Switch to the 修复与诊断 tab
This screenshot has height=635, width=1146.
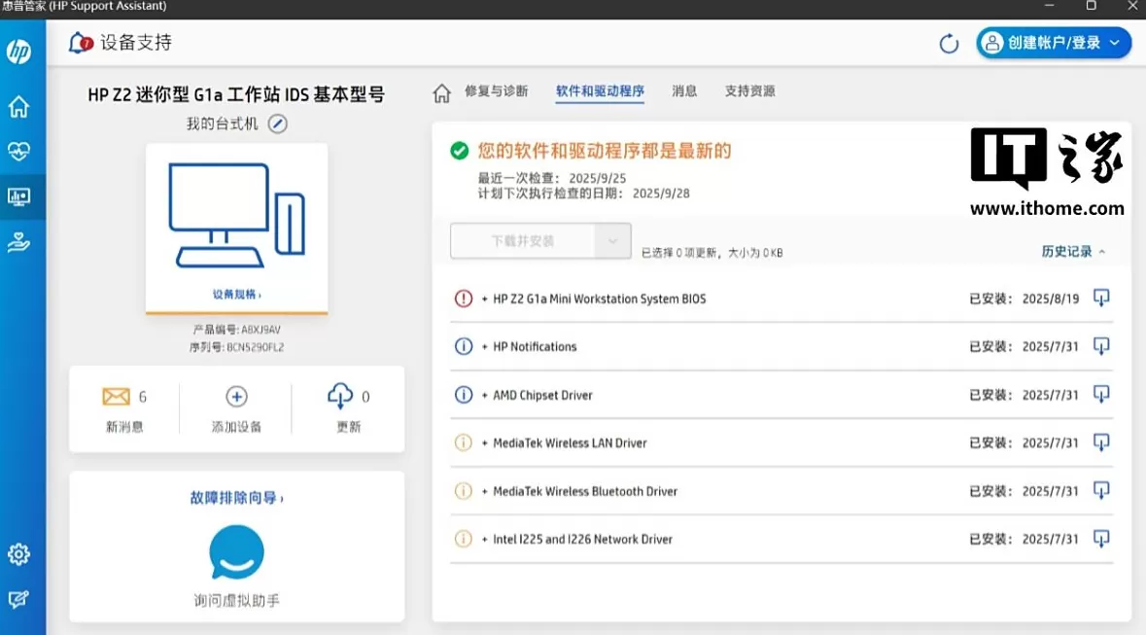[496, 91]
